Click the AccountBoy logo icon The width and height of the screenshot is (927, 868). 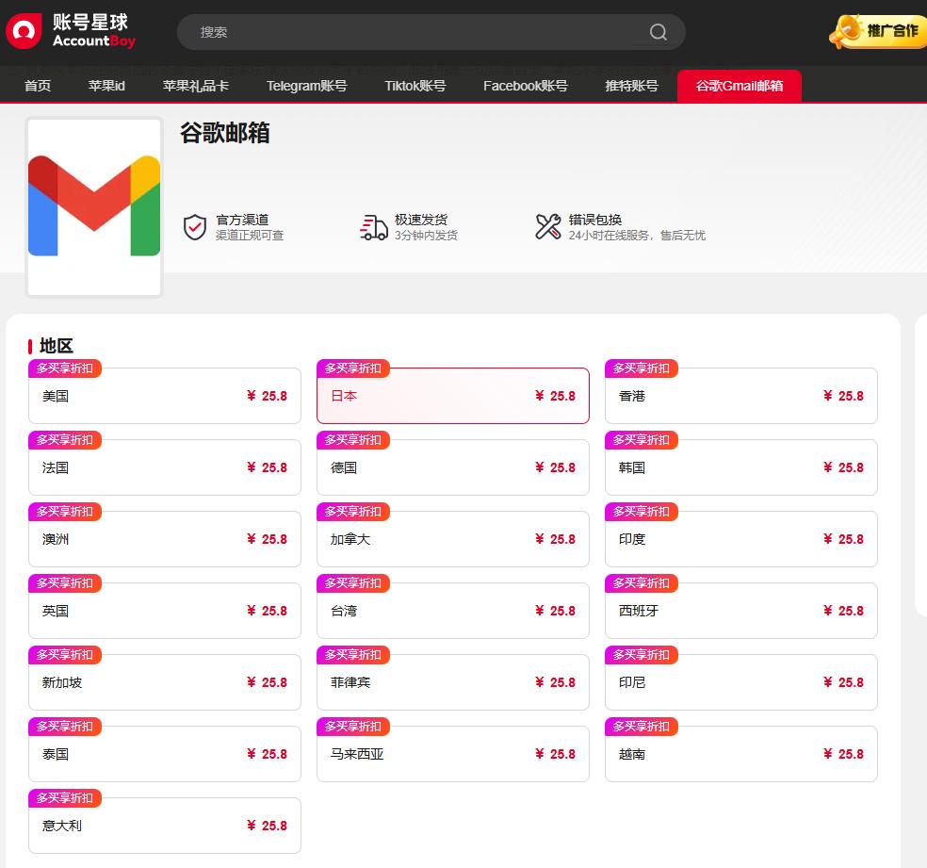(24, 31)
